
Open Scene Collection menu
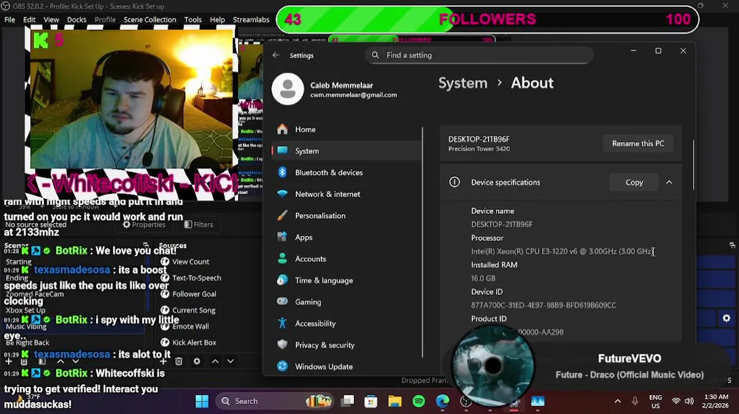[150, 20]
